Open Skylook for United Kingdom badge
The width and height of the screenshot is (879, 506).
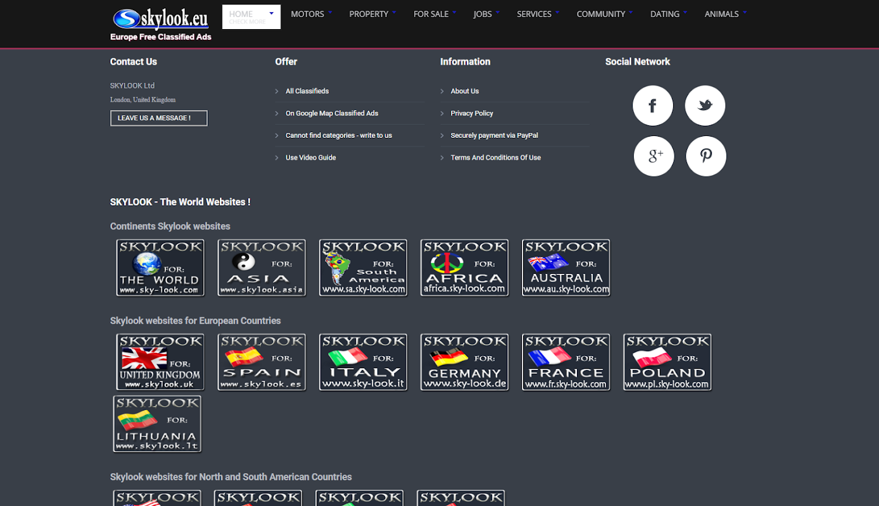[x=160, y=362]
